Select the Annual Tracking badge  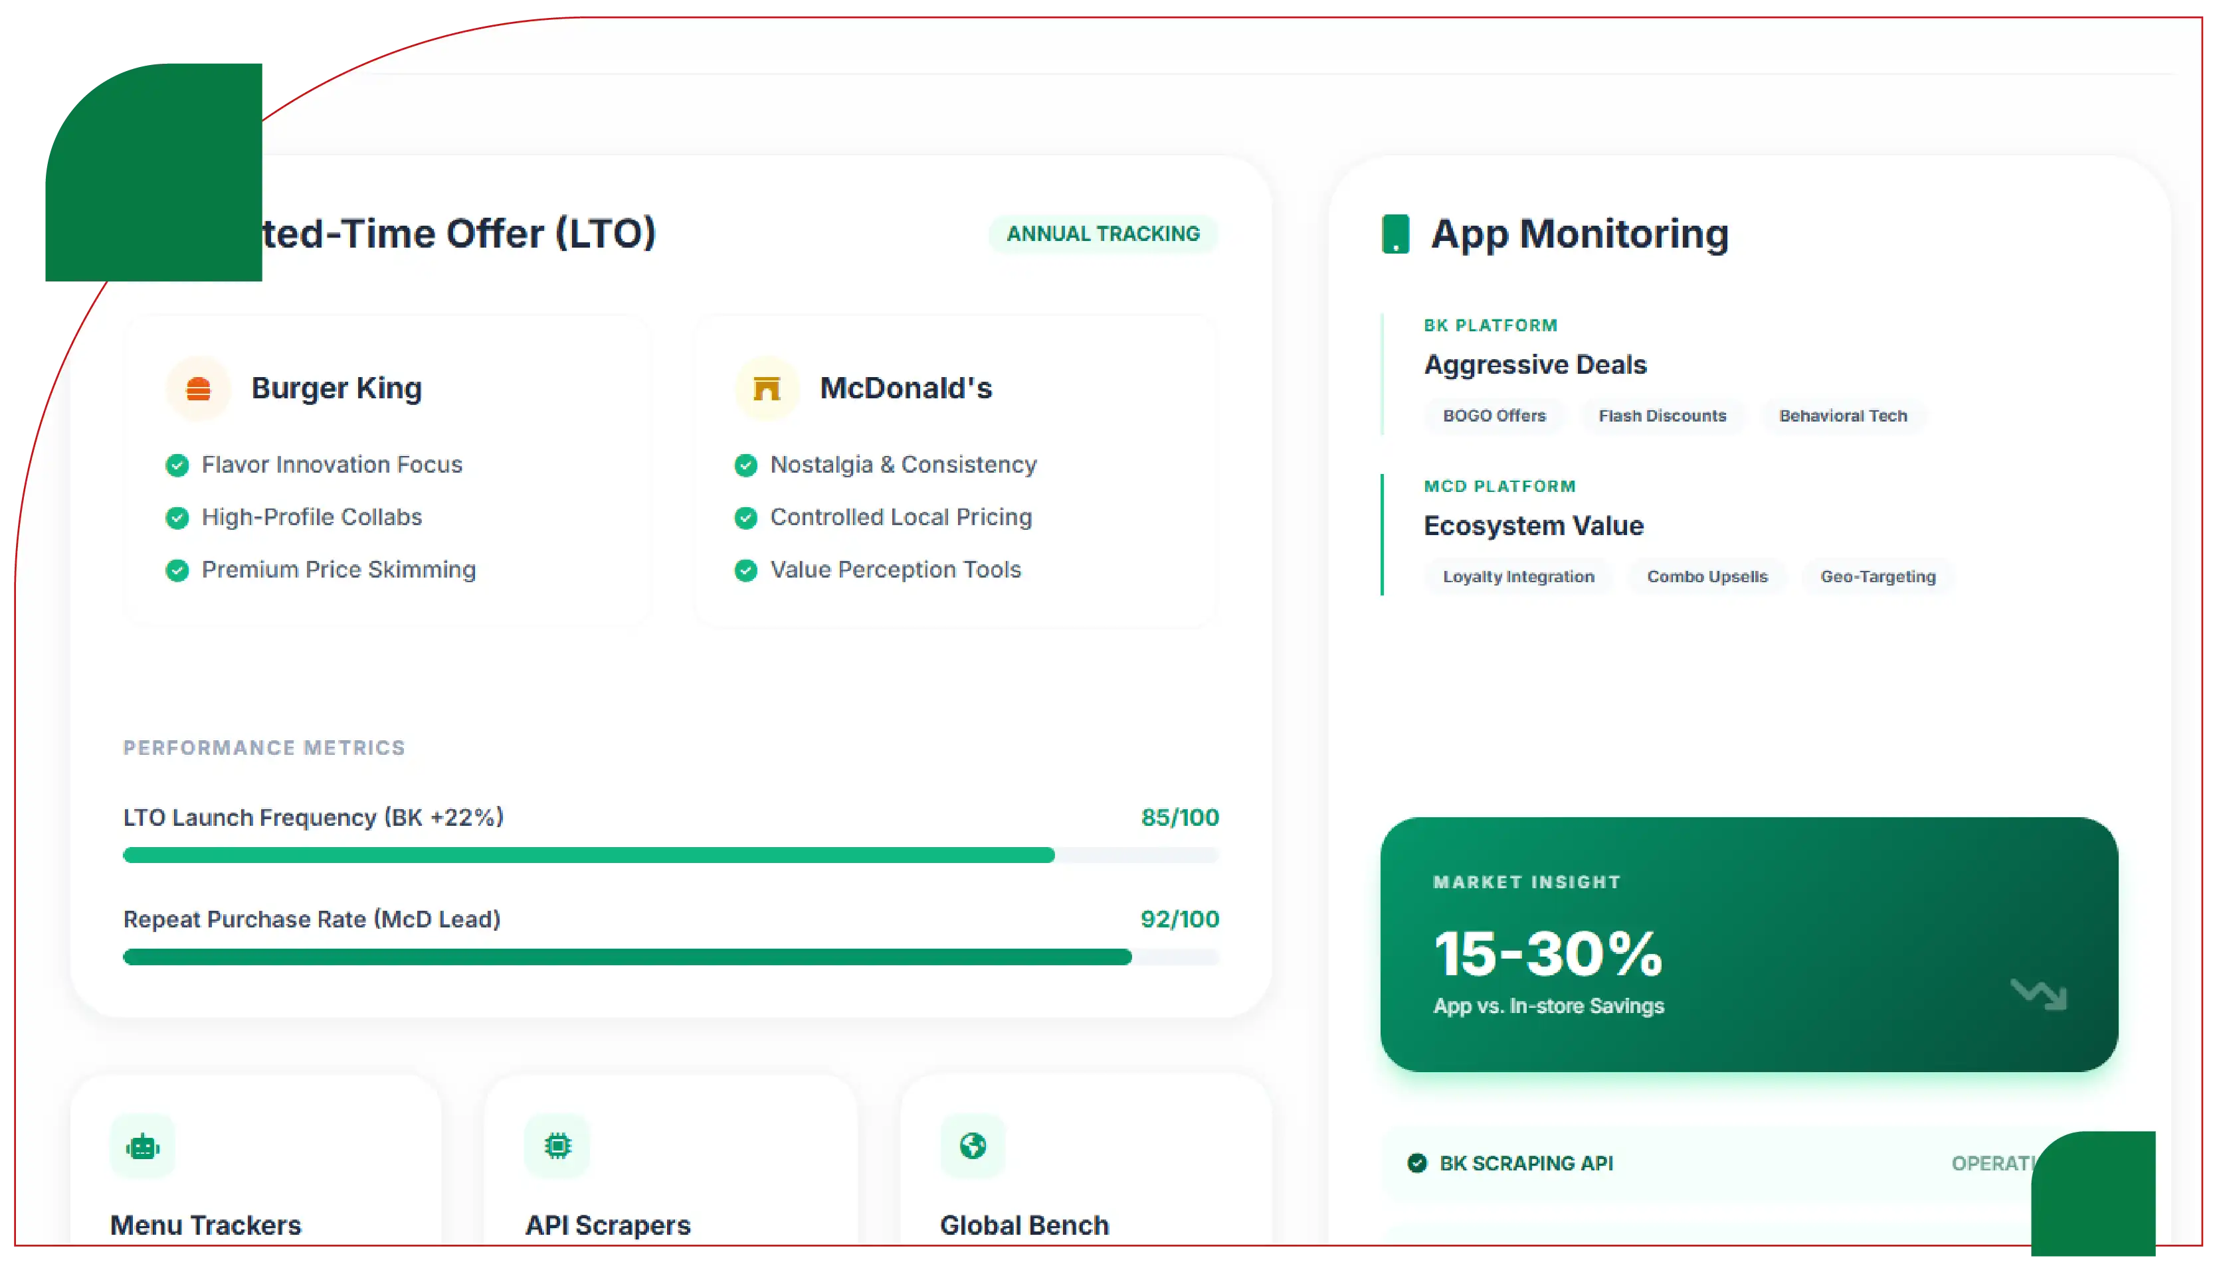(x=1103, y=234)
